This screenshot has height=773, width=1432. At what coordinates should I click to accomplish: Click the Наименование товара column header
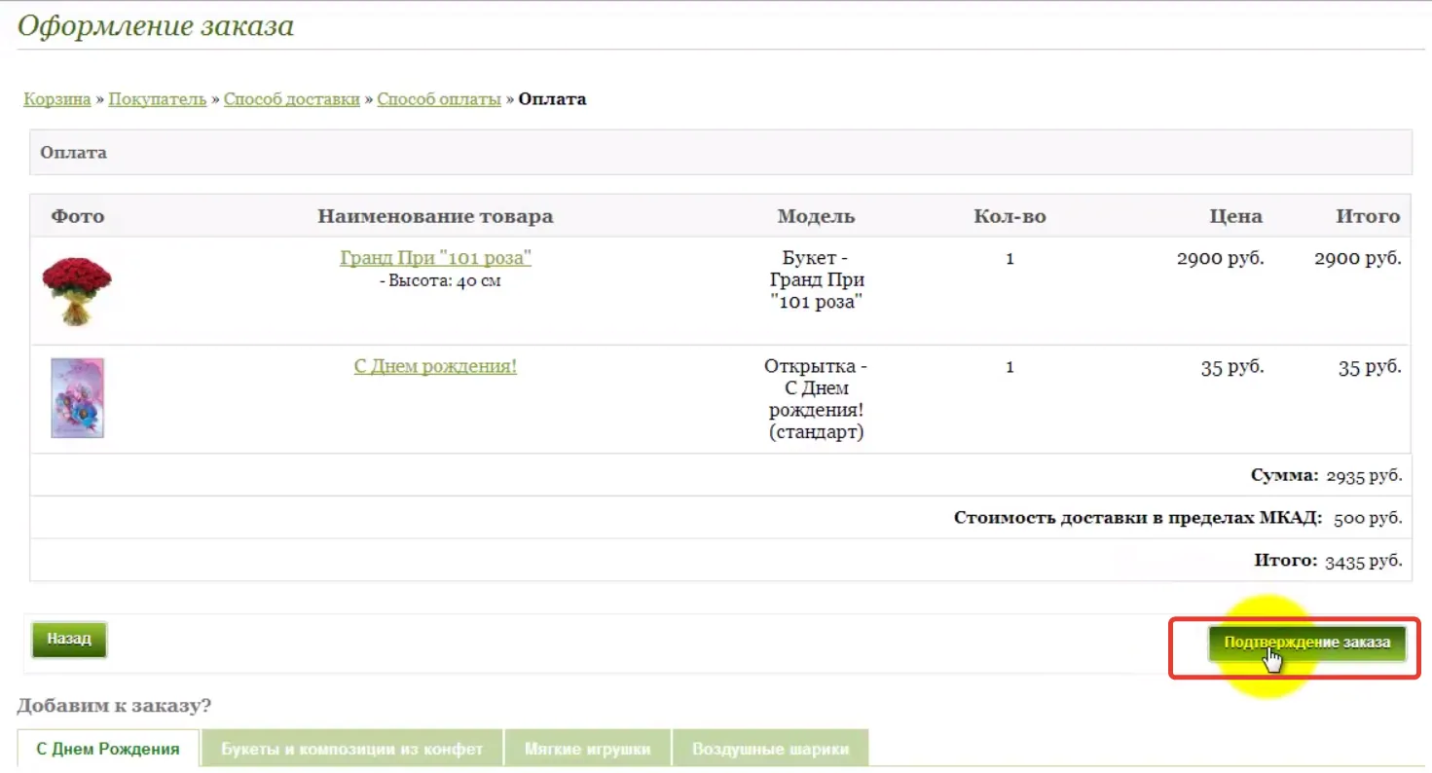[435, 216]
